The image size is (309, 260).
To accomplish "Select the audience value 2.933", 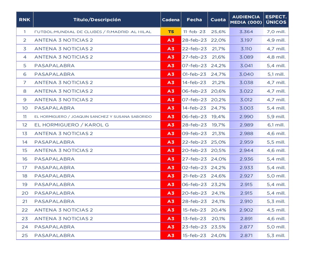I will [x=246, y=168].
